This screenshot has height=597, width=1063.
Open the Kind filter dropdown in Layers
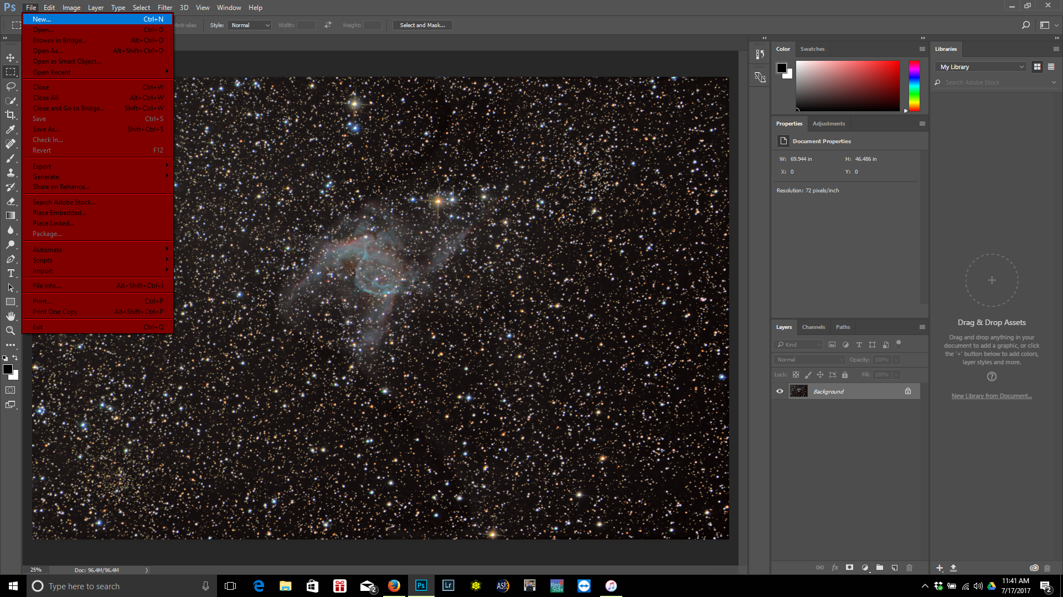click(x=798, y=345)
